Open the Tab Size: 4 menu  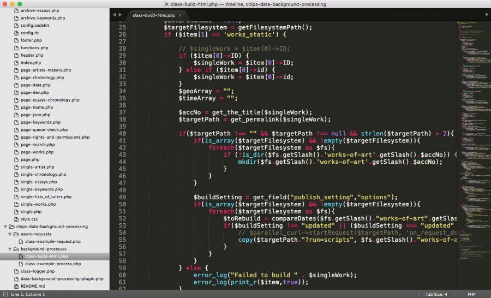[436, 294]
